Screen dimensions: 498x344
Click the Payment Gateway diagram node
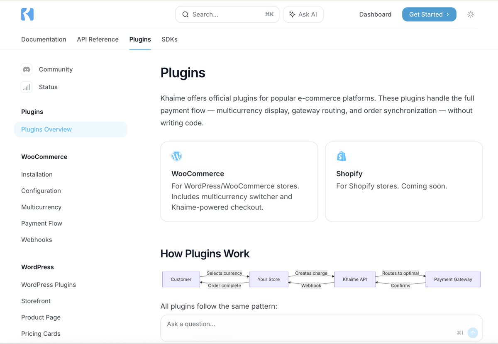(453, 279)
